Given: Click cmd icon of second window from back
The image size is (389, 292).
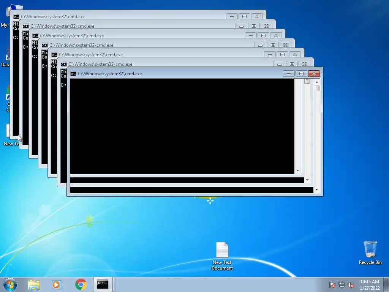Looking at the screenshot, I should pyautogui.click(x=25, y=26).
